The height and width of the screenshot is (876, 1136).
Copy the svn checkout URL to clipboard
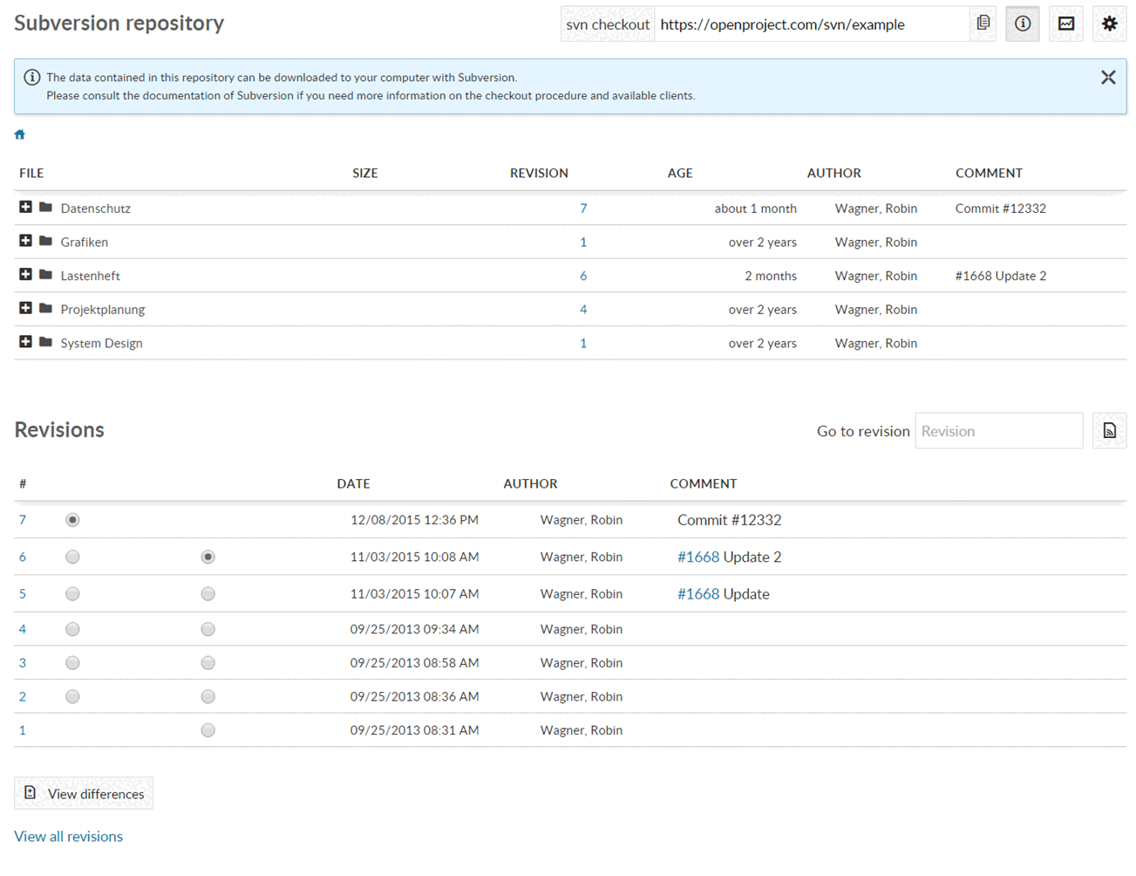pyautogui.click(x=983, y=24)
